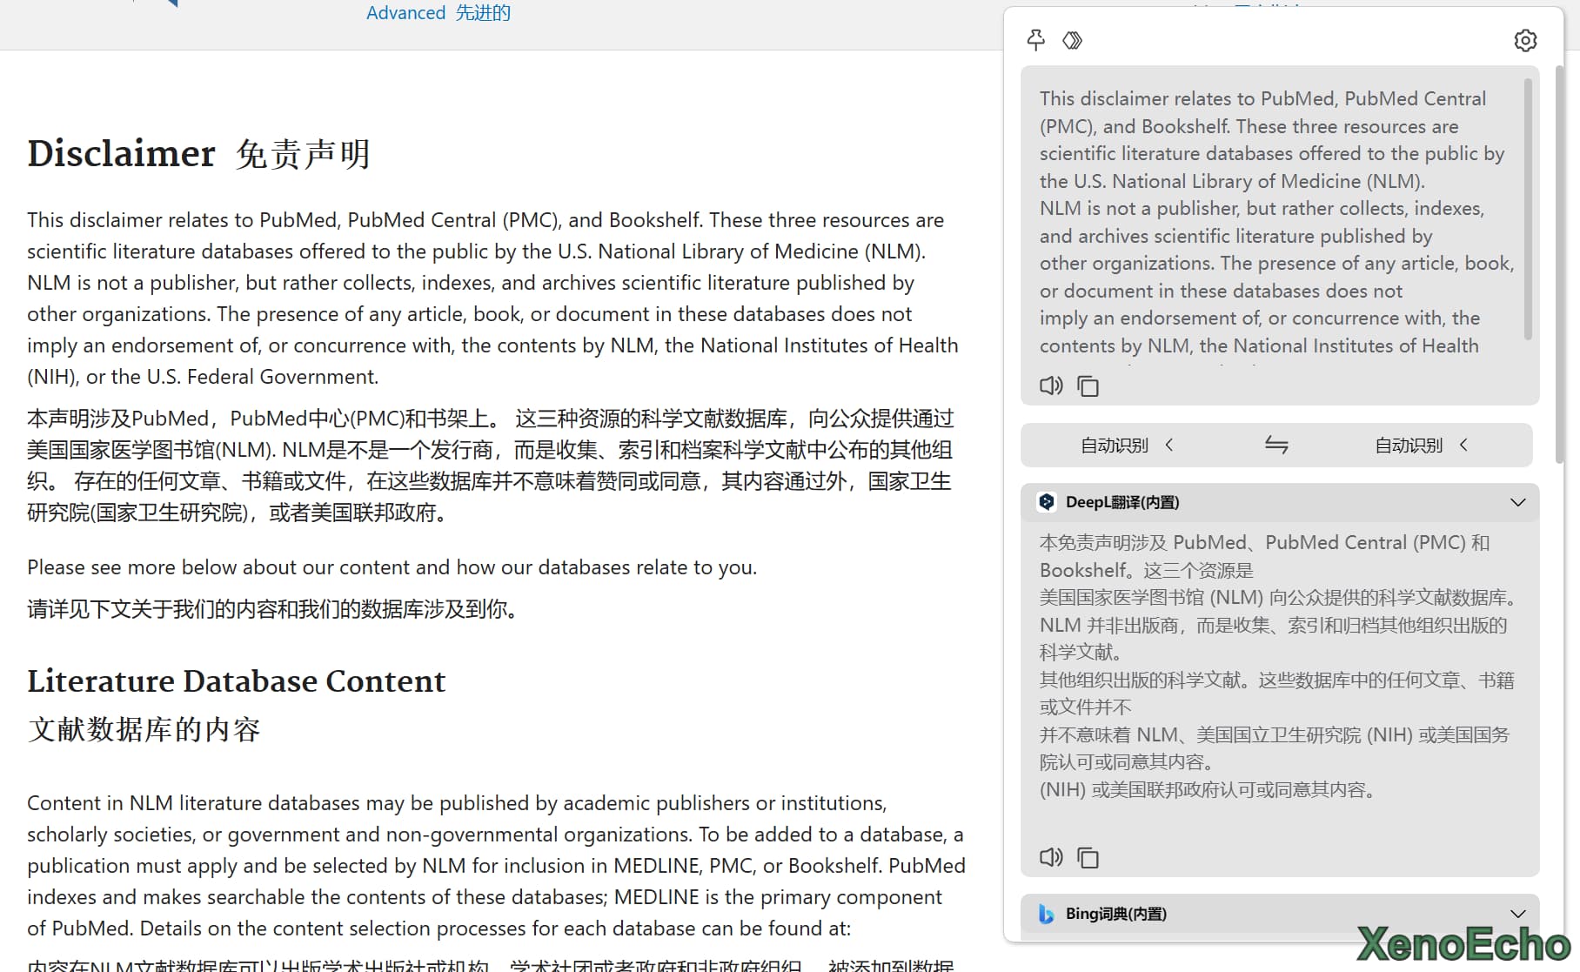Open the target language 自动识别 dropdown
1580x972 pixels.
(x=1421, y=446)
